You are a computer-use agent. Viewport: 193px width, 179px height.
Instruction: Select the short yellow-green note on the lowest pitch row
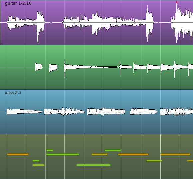38,165
